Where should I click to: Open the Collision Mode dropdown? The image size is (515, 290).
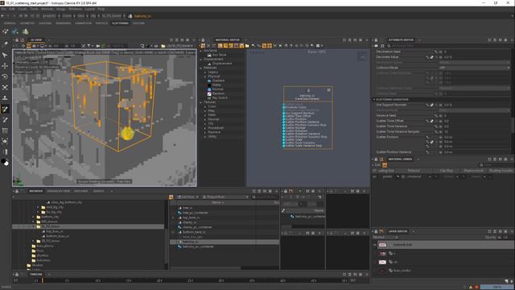(x=474, y=68)
